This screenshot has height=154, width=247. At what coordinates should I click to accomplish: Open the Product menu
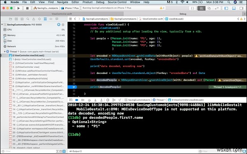pyautogui.click(x=87, y=2)
